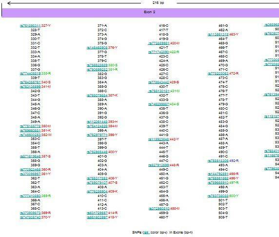
Task: Follow the rs link next to 500-Y
Action: click(218, 196)
